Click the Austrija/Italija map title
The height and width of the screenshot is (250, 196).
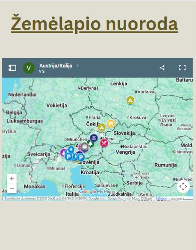[56, 66]
